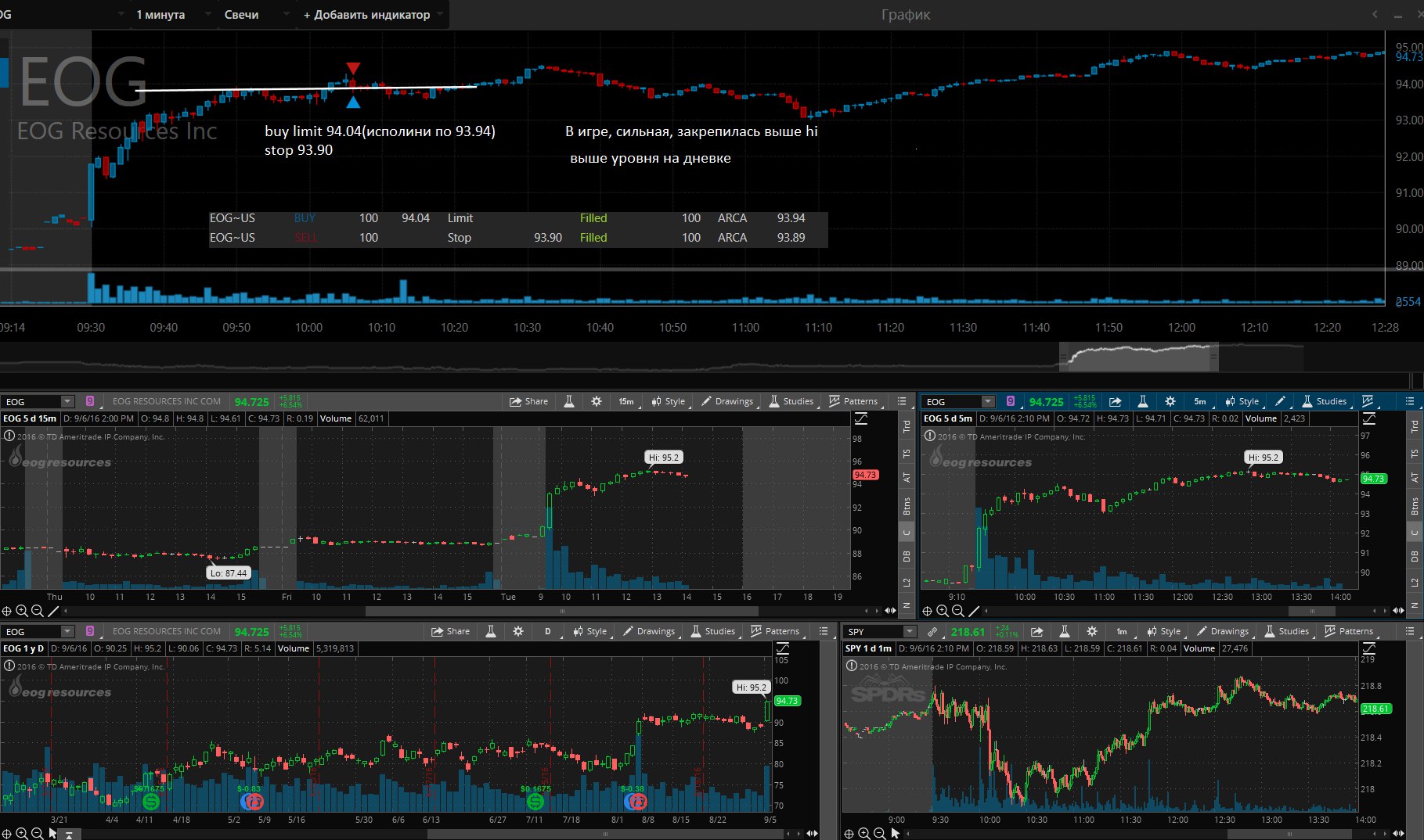Toggle AT side tab on EOG 15m chart
The height and width of the screenshot is (840, 1424).
[907, 477]
